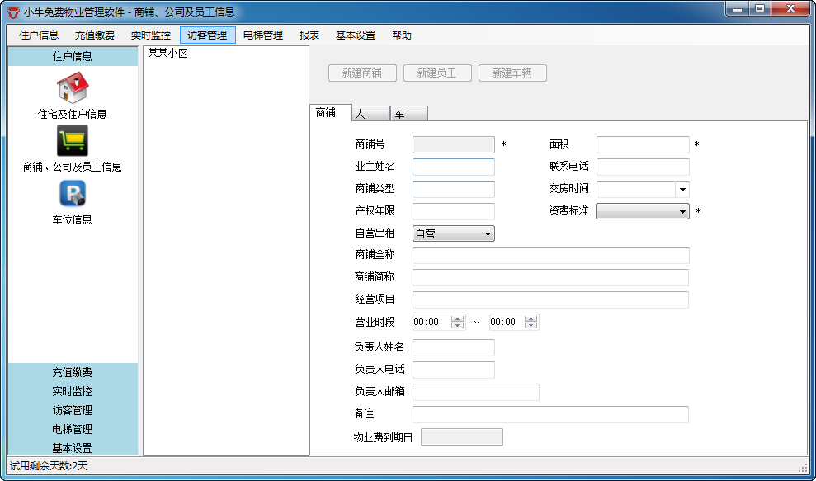816x481 pixels.
Task: Switch to the 车 tab
Action: 409,114
